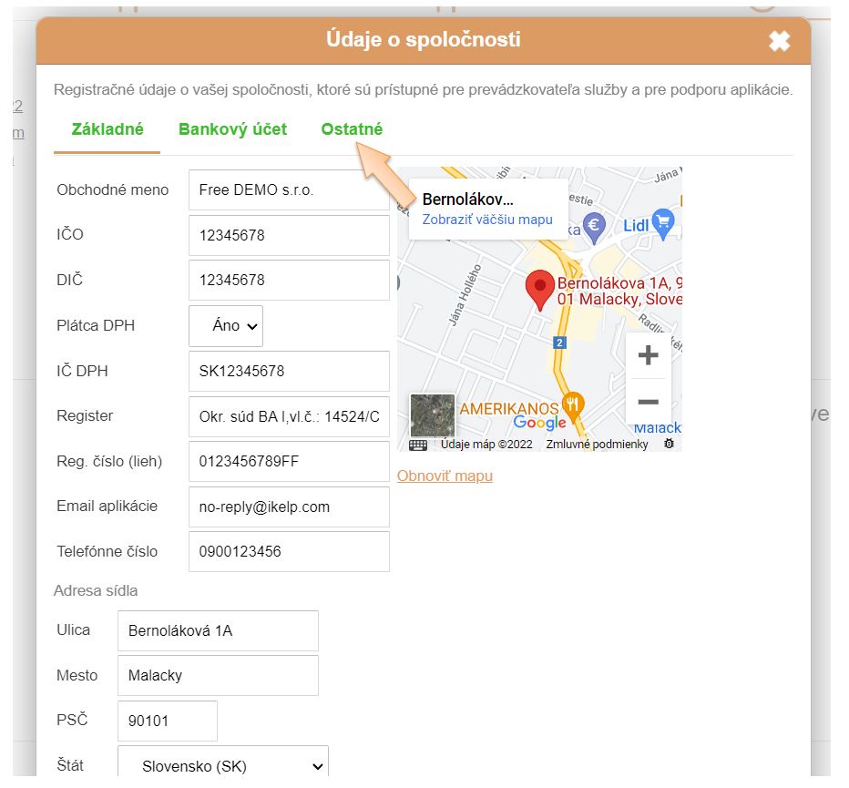The width and height of the screenshot is (849, 788).
Task: Zoom out on the map
Action: point(648,402)
